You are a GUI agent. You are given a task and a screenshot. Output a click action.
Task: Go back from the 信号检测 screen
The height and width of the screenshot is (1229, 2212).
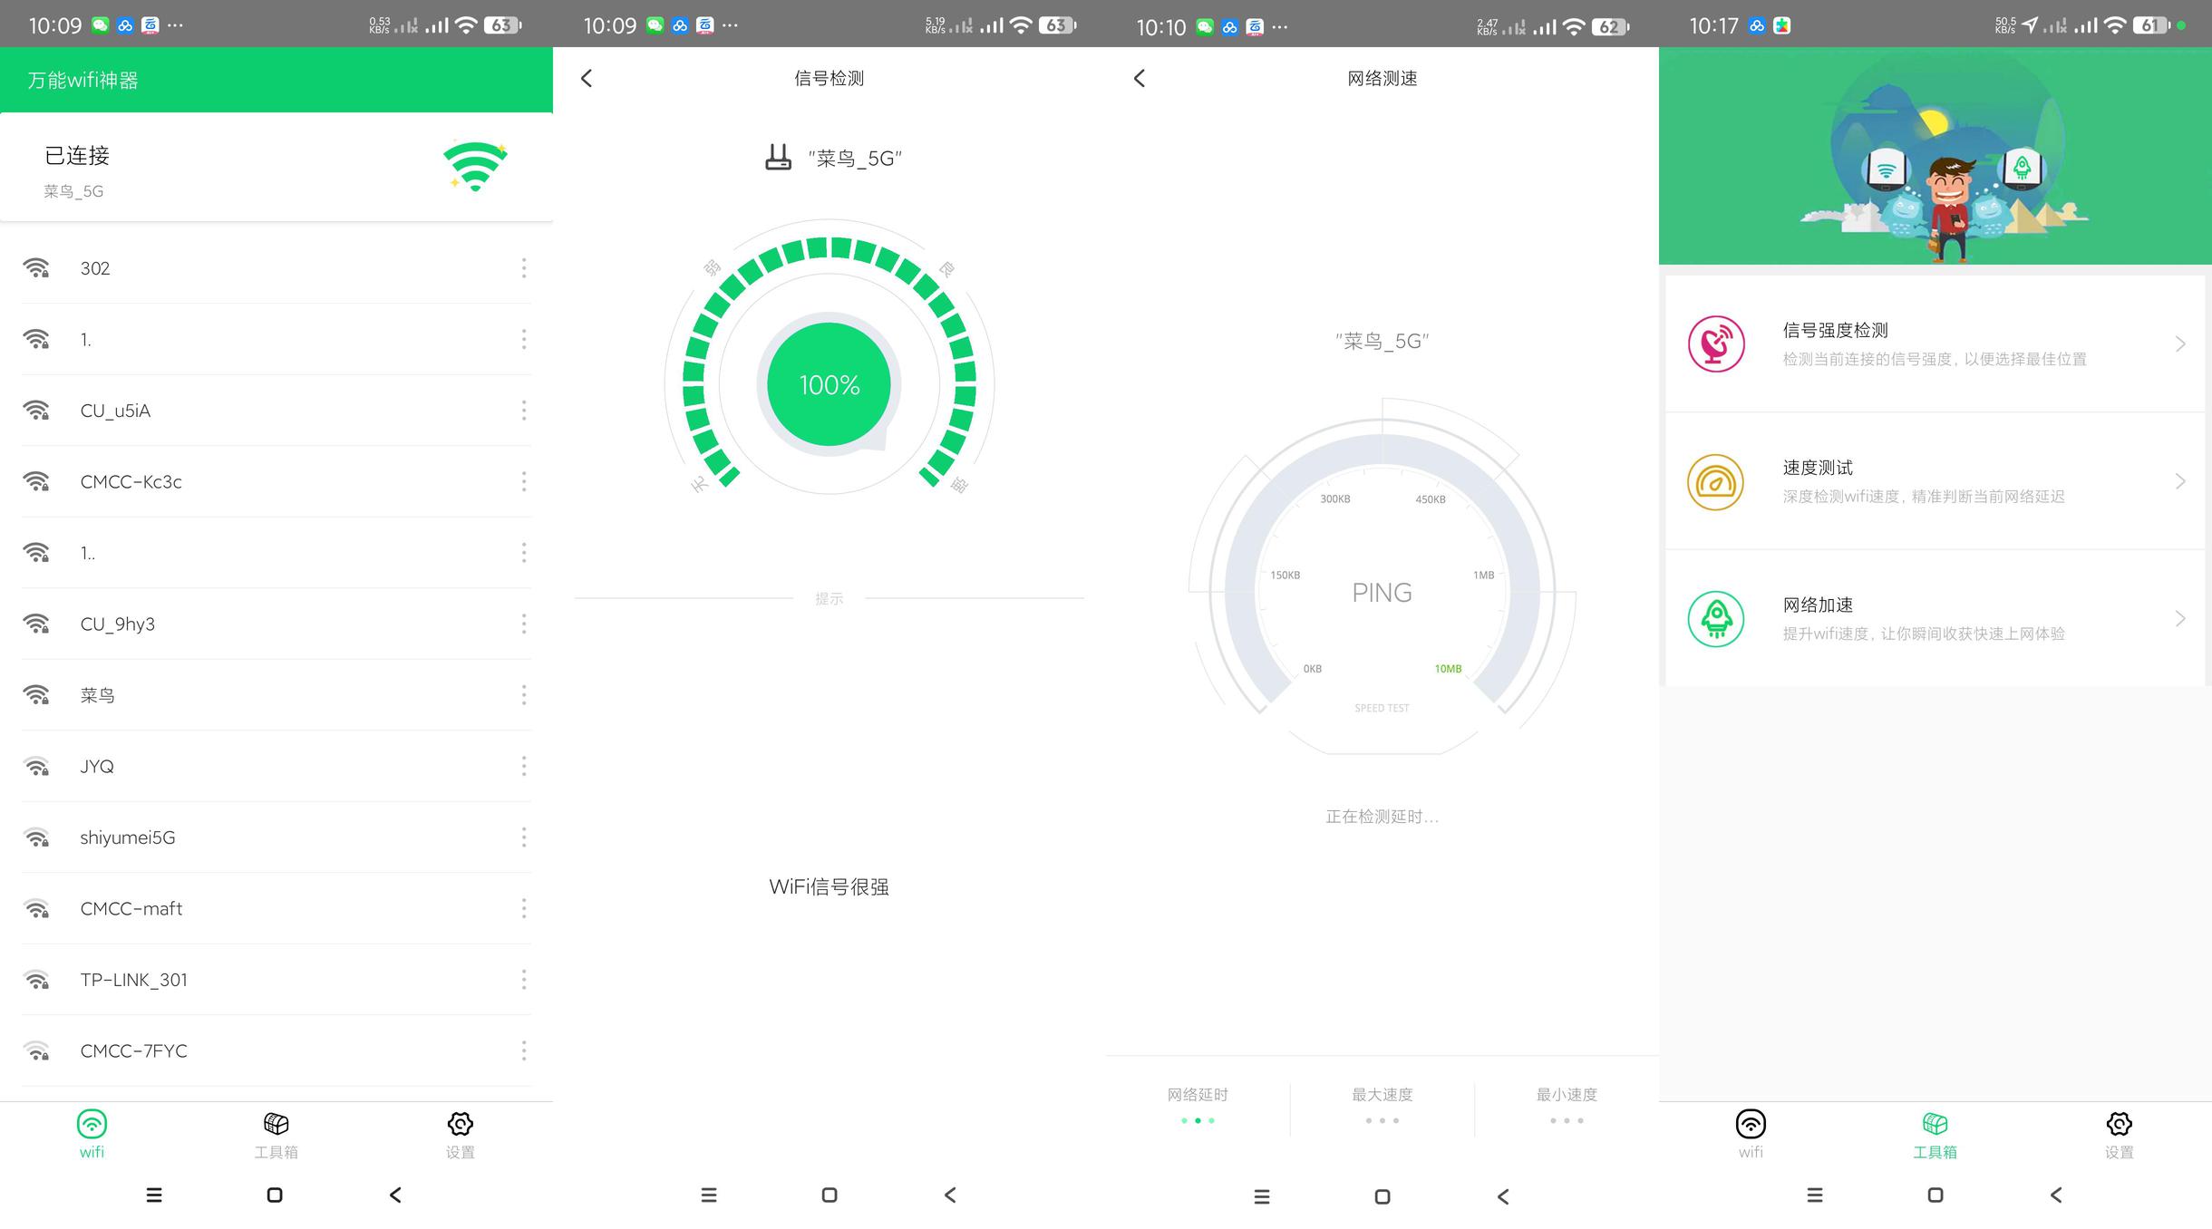click(x=587, y=79)
